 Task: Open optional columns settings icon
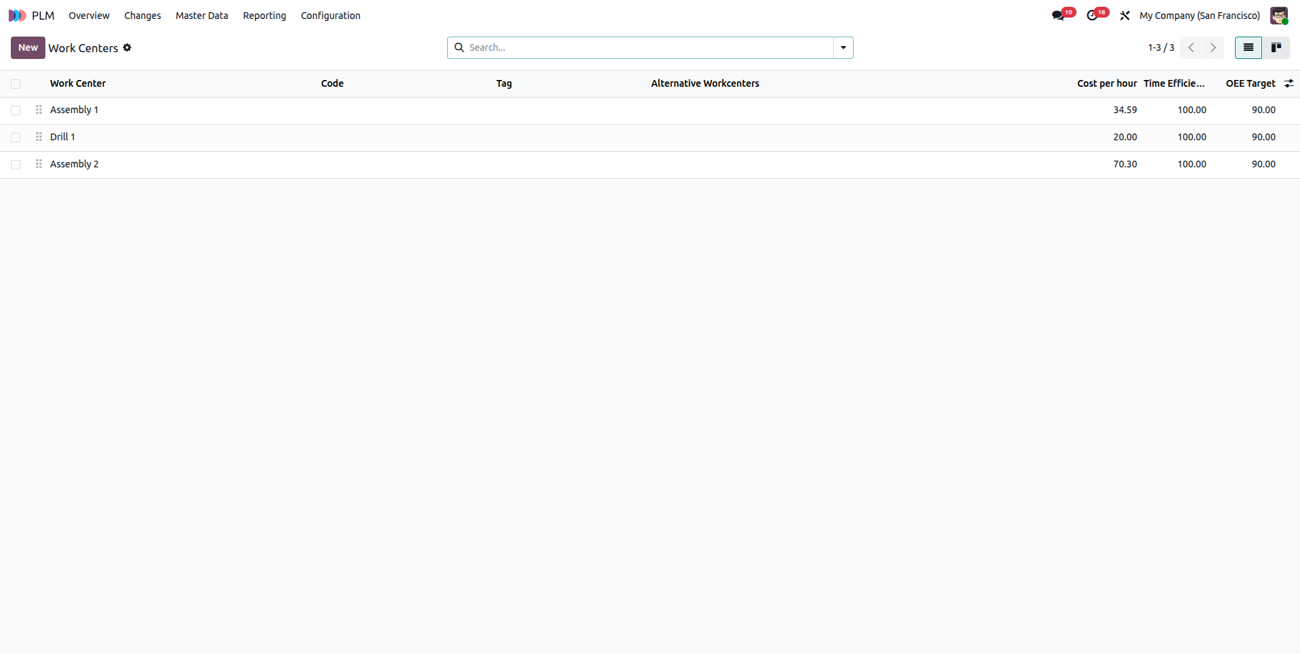(1288, 83)
